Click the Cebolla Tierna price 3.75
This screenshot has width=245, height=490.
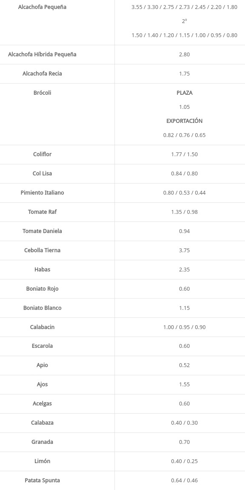tap(184, 250)
